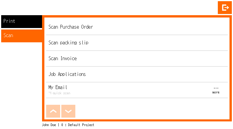Select the Job Applications scan workflow
Screen dimensions: 233x129
67,74
